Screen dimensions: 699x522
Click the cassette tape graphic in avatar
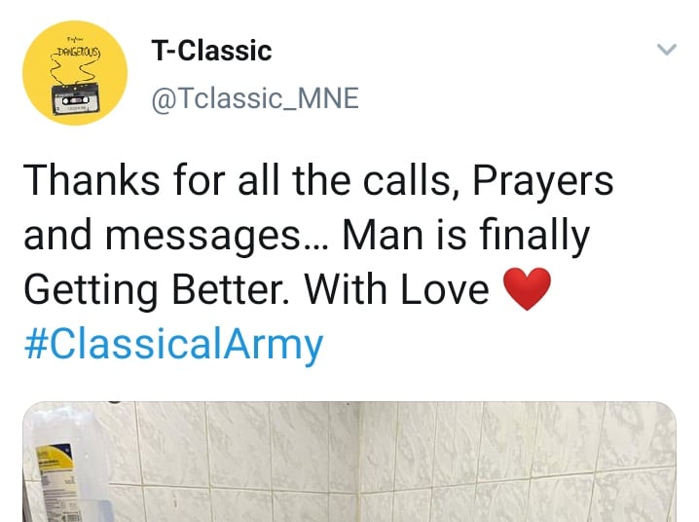[x=74, y=100]
